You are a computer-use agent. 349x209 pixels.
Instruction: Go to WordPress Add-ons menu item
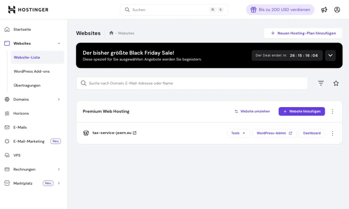click(32, 71)
